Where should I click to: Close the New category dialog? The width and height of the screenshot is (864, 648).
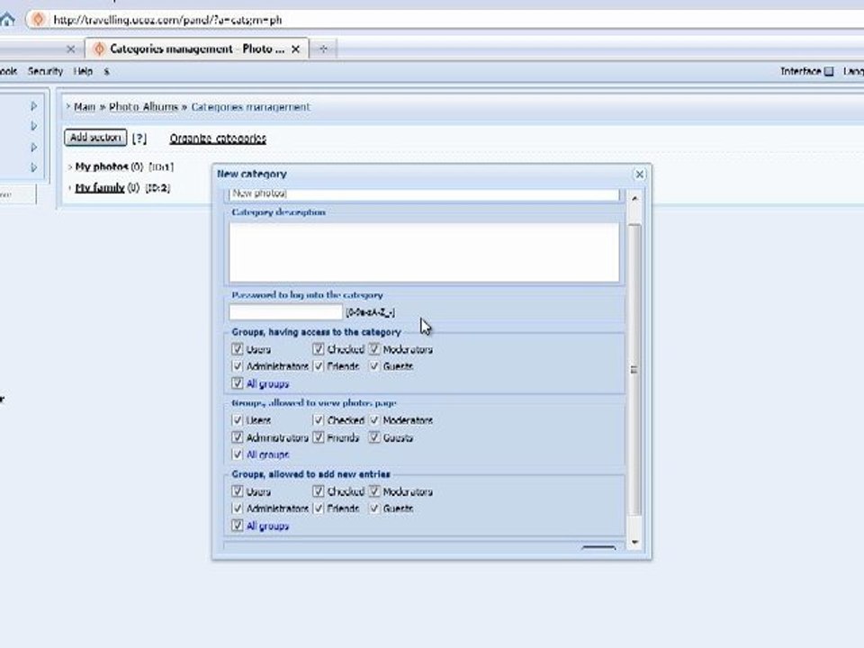(x=639, y=174)
